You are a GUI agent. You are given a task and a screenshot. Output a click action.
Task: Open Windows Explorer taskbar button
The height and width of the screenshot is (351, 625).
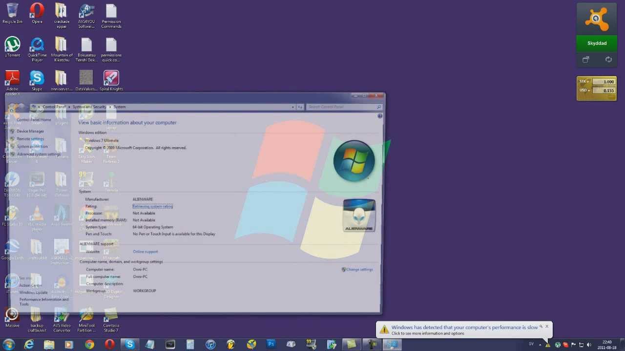pos(49,345)
